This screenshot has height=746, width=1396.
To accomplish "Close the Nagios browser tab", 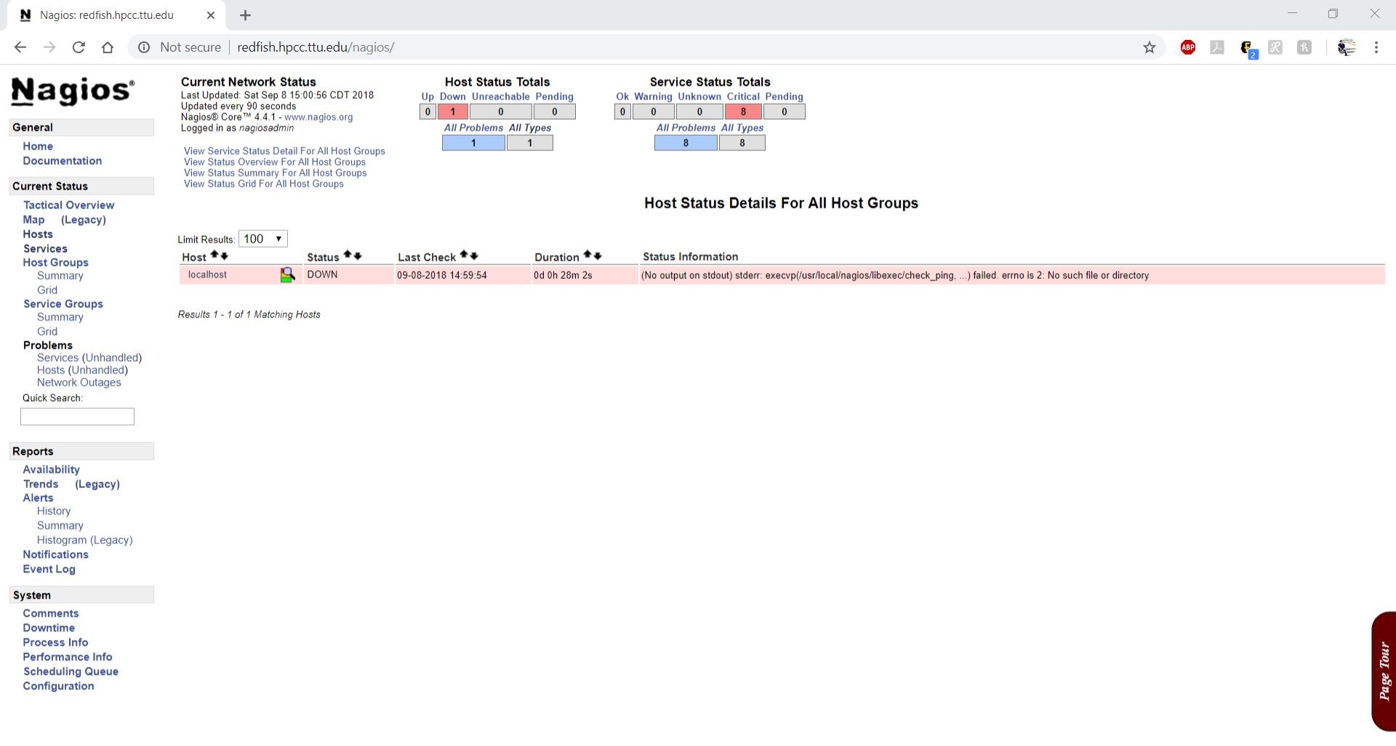I will 211,15.
